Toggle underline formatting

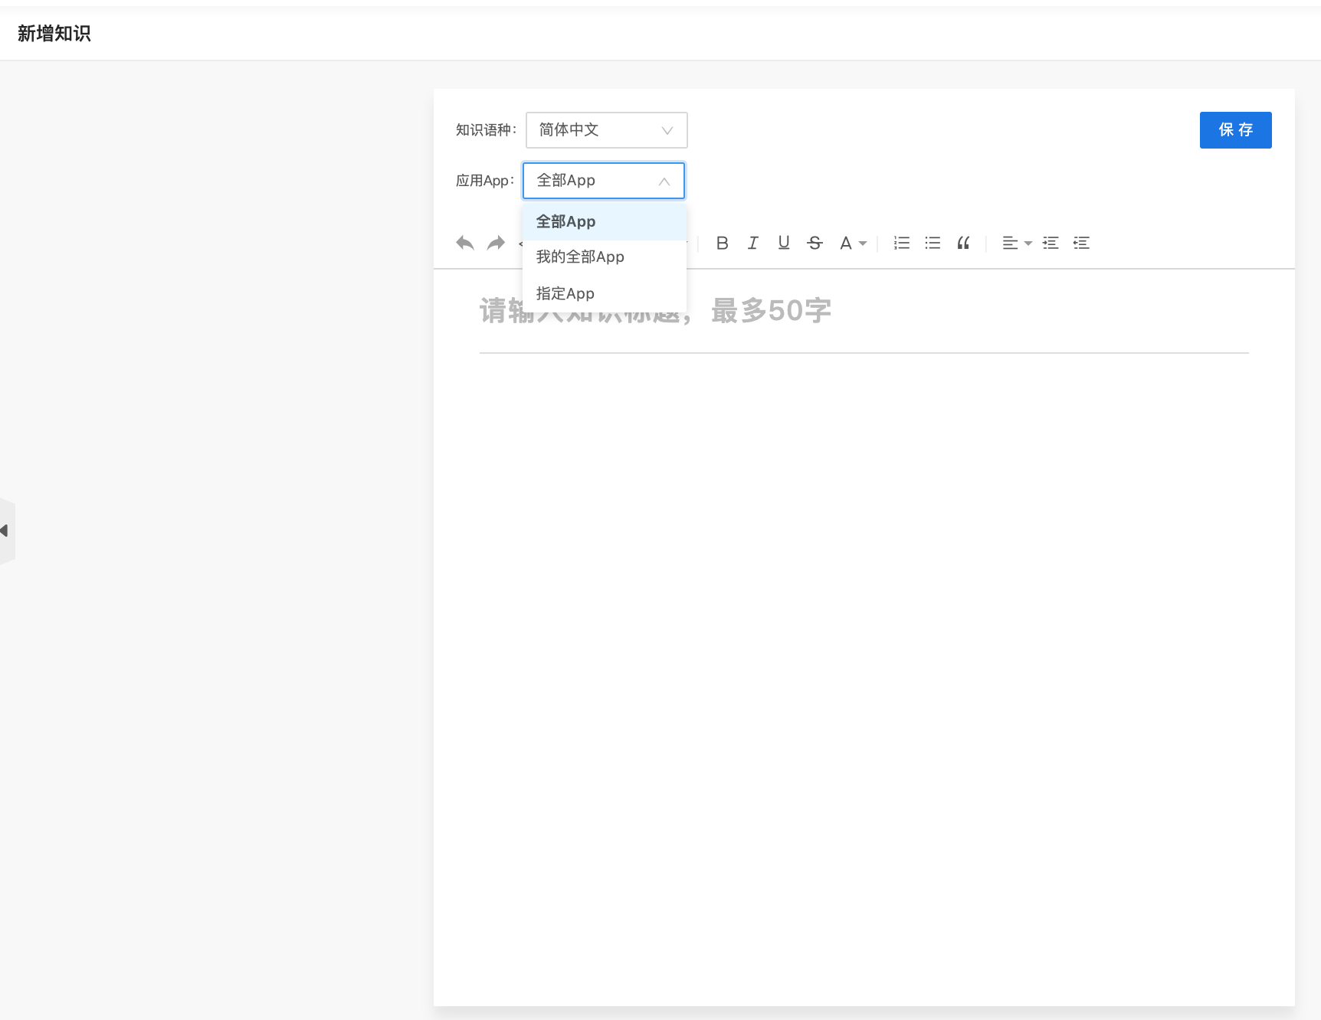tap(784, 243)
